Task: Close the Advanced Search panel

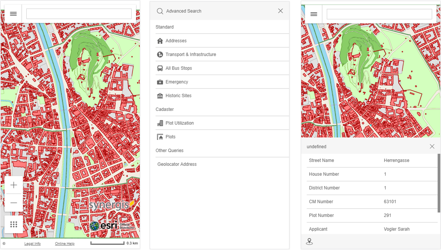Action: point(280,11)
